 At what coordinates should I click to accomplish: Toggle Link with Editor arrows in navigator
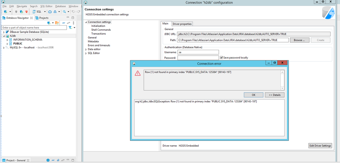(x=68, y=23)
